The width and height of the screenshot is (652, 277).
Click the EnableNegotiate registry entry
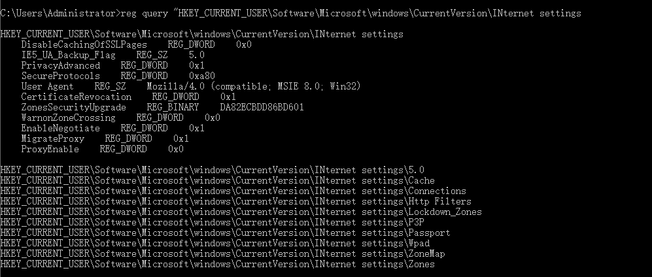click(112, 128)
